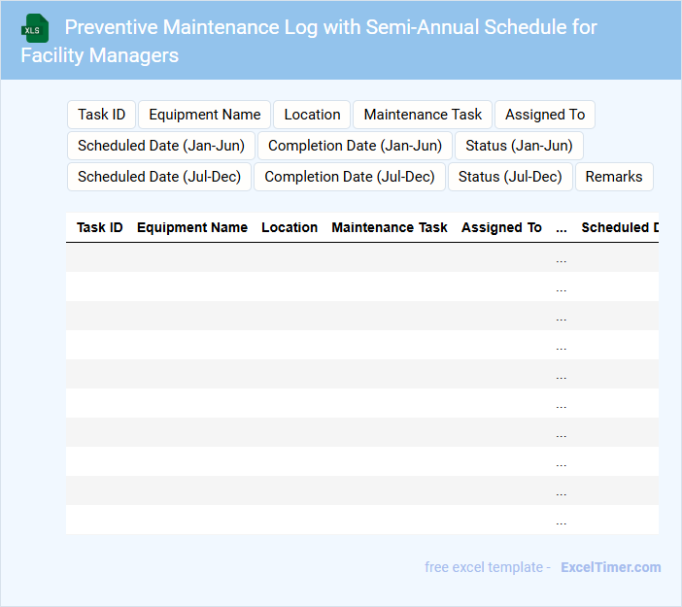Click the Remarks tag

(x=614, y=177)
